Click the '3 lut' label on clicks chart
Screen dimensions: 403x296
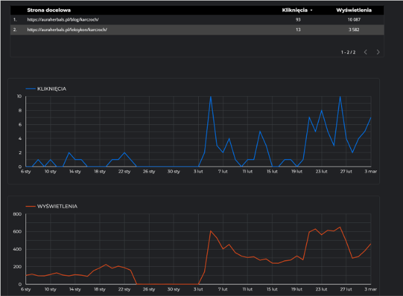tap(199, 172)
